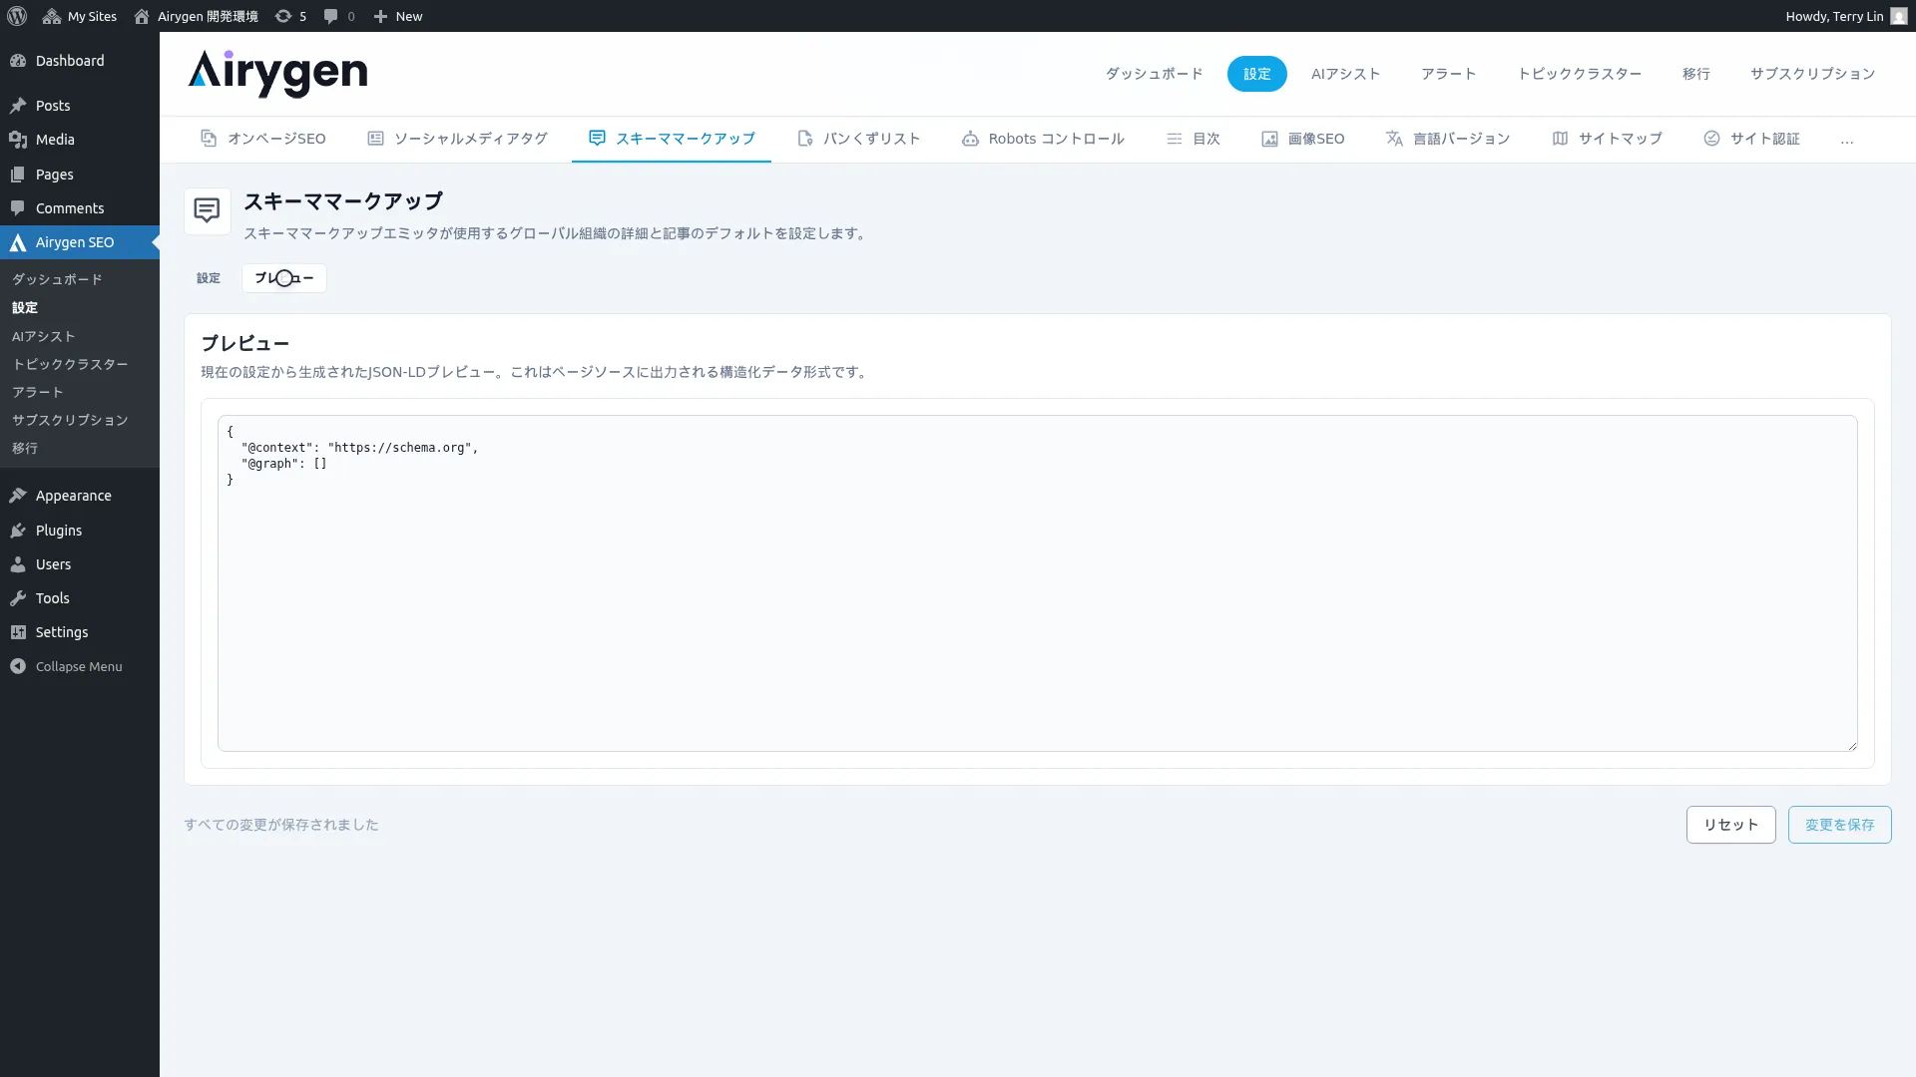Click the Comments sidebar icon
Viewport: 1916px width, 1077px height.
(18, 208)
